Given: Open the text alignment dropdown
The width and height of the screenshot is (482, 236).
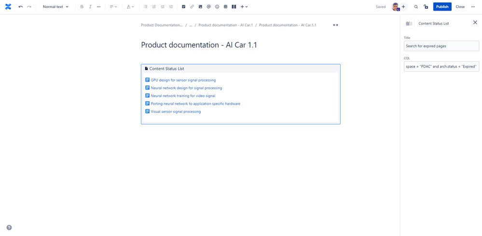Looking at the screenshot, I should tap(113, 7).
